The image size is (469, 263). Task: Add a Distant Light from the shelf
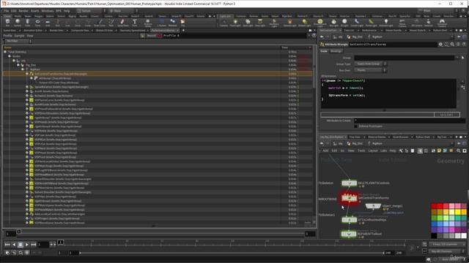coord(305,23)
